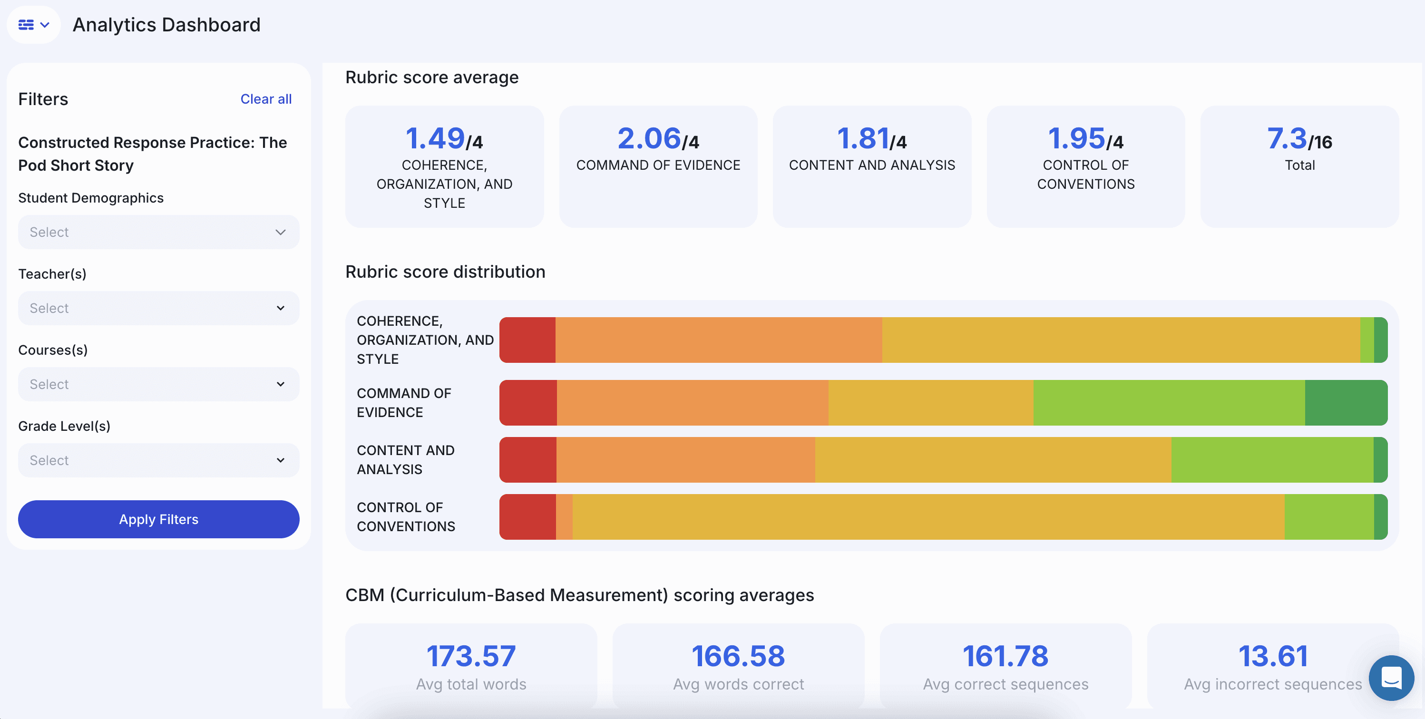Expand the Student Demographics select box
The height and width of the screenshot is (719, 1425).
coord(149,232)
